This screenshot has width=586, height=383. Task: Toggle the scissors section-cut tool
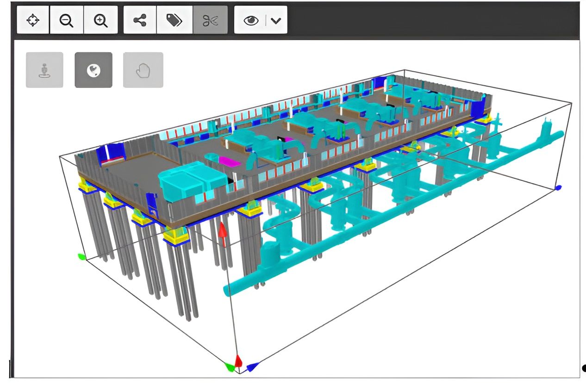pos(210,20)
